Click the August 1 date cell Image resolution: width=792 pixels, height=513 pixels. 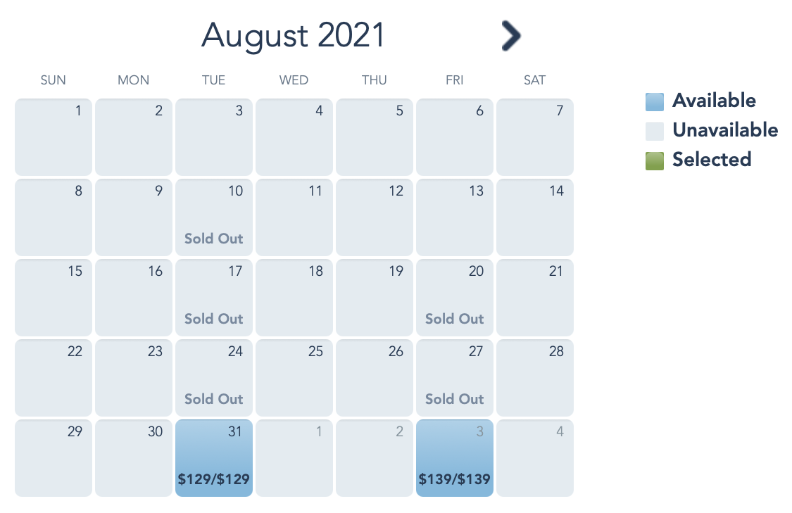click(x=54, y=137)
